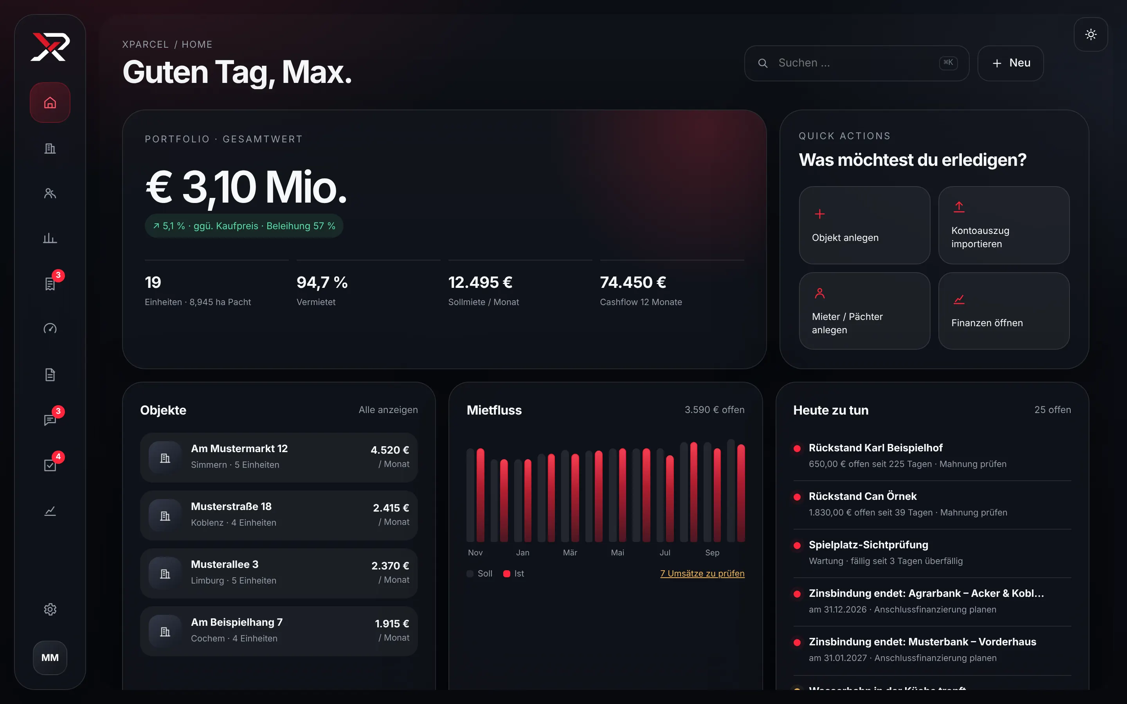Open the Spielplatz-Sichtprüfung task
Screen dimensions: 1127x704
pos(932,553)
